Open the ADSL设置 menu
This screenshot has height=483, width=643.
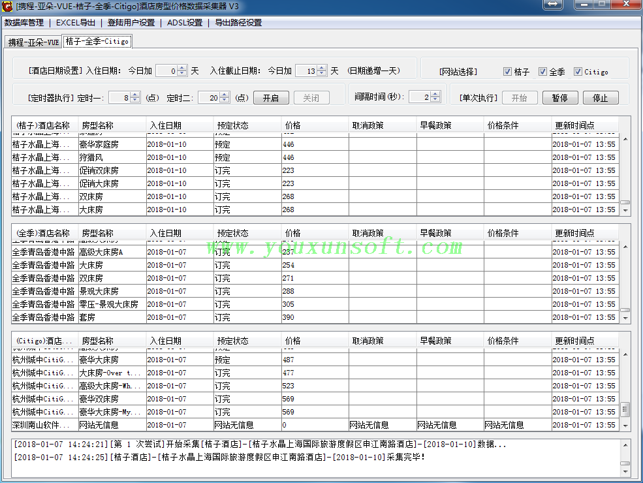[x=185, y=23]
